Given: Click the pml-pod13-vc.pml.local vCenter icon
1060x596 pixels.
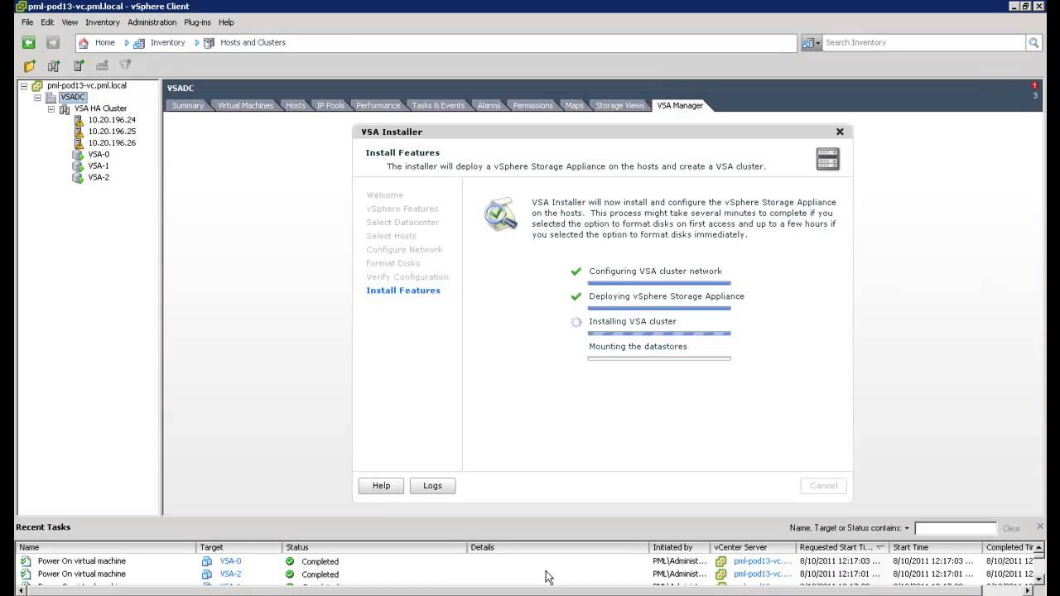Looking at the screenshot, I should [37, 86].
